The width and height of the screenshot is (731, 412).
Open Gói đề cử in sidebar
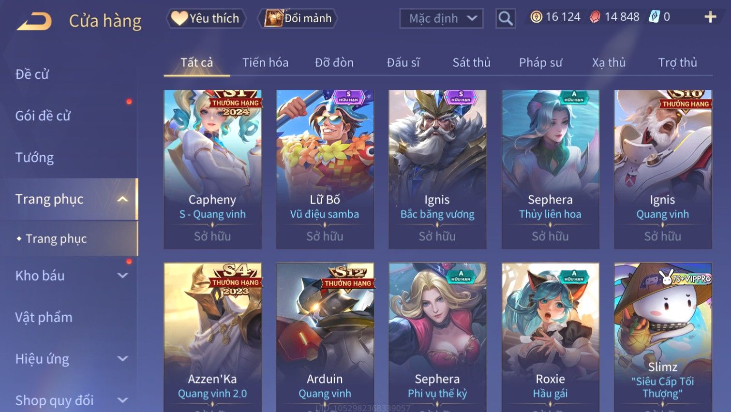43,116
